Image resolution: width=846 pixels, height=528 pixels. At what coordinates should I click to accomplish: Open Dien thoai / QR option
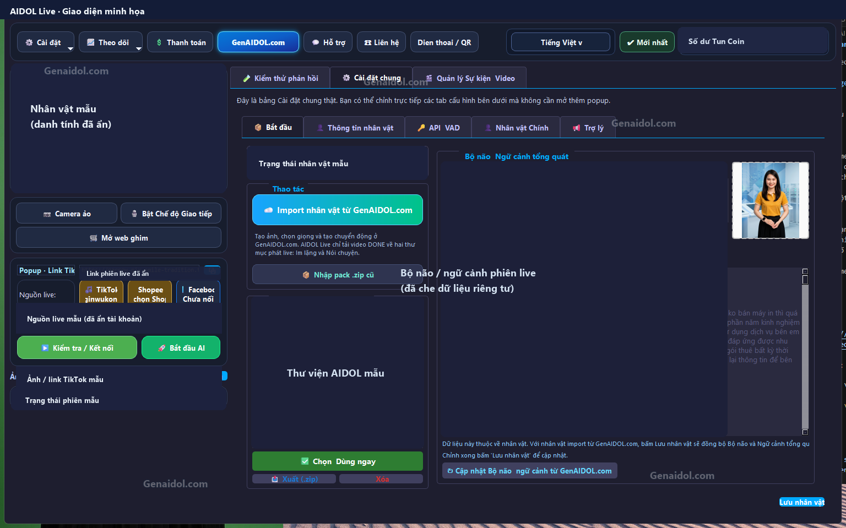[444, 42]
